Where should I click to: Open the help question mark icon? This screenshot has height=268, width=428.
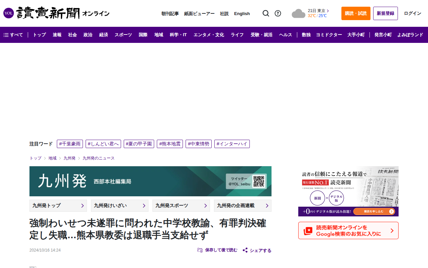click(x=278, y=13)
